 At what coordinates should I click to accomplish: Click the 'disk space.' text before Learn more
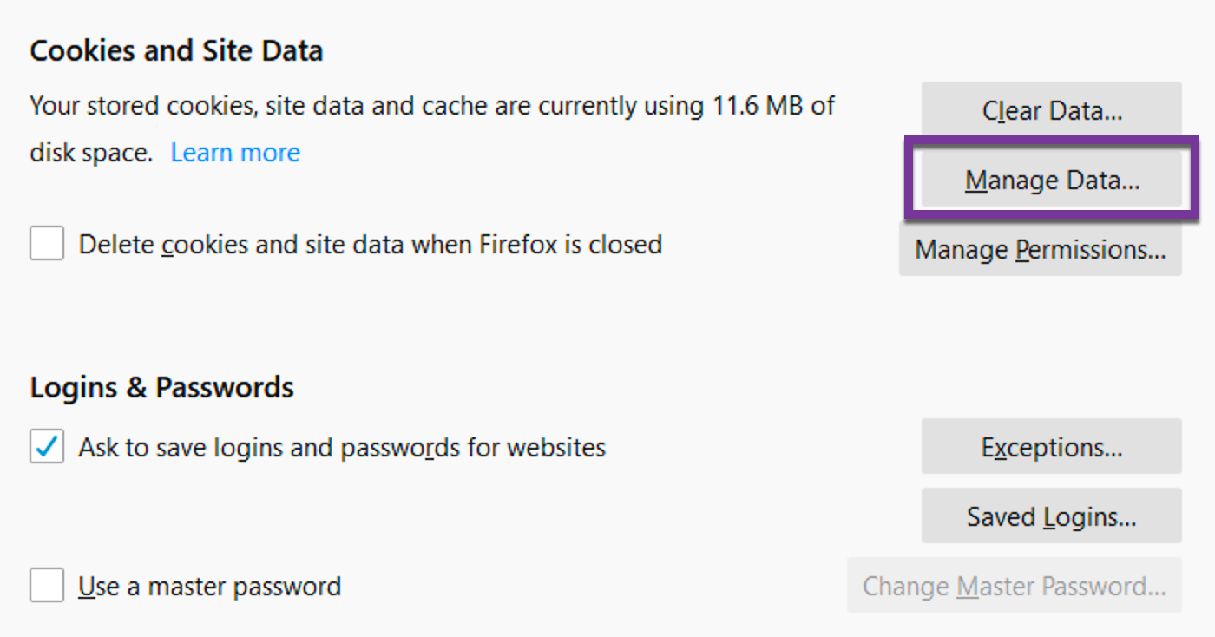(x=91, y=153)
